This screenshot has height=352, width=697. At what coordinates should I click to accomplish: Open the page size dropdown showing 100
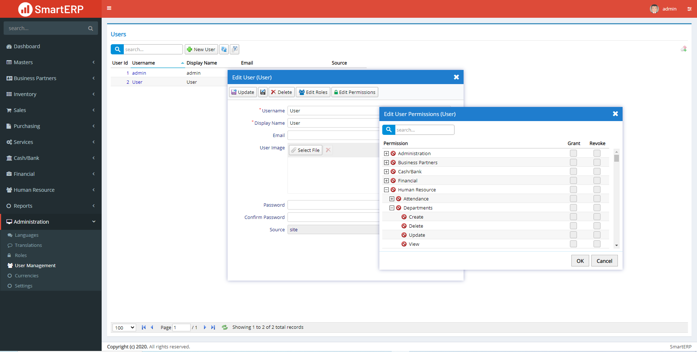[123, 327]
